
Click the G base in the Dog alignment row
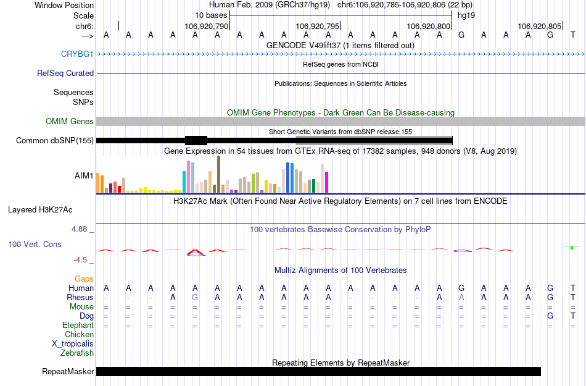click(550, 316)
